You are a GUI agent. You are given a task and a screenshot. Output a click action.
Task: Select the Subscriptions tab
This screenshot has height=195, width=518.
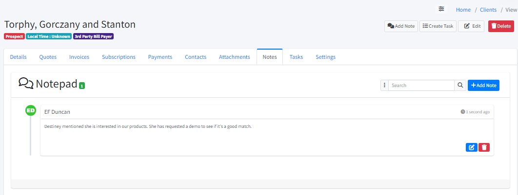(119, 57)
